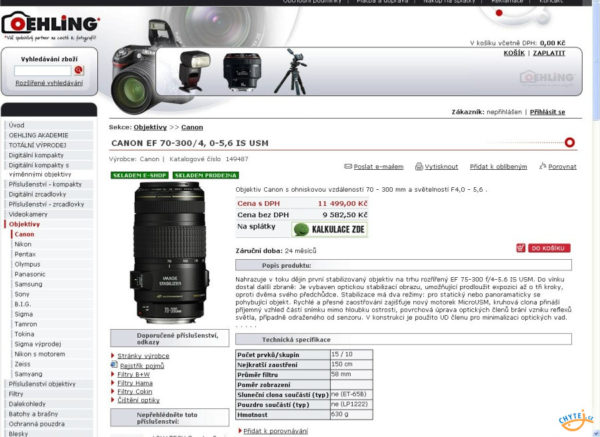Choose Sigma lens brand in sidebar
The width and height of the screenshot is (600, 437).
[23, 314]
